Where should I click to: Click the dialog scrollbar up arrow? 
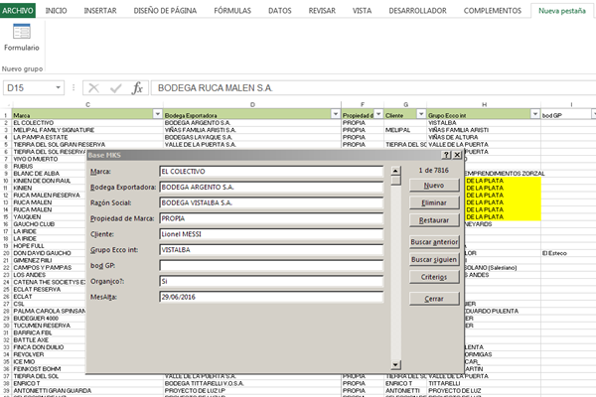point(395,171)
